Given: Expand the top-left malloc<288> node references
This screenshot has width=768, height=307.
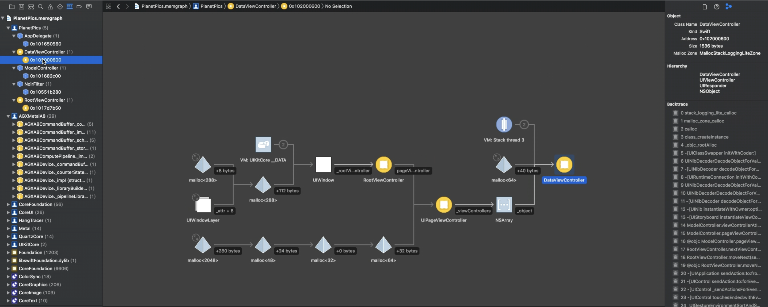Looking at the screenshot, I should click(x=196, y=157).
